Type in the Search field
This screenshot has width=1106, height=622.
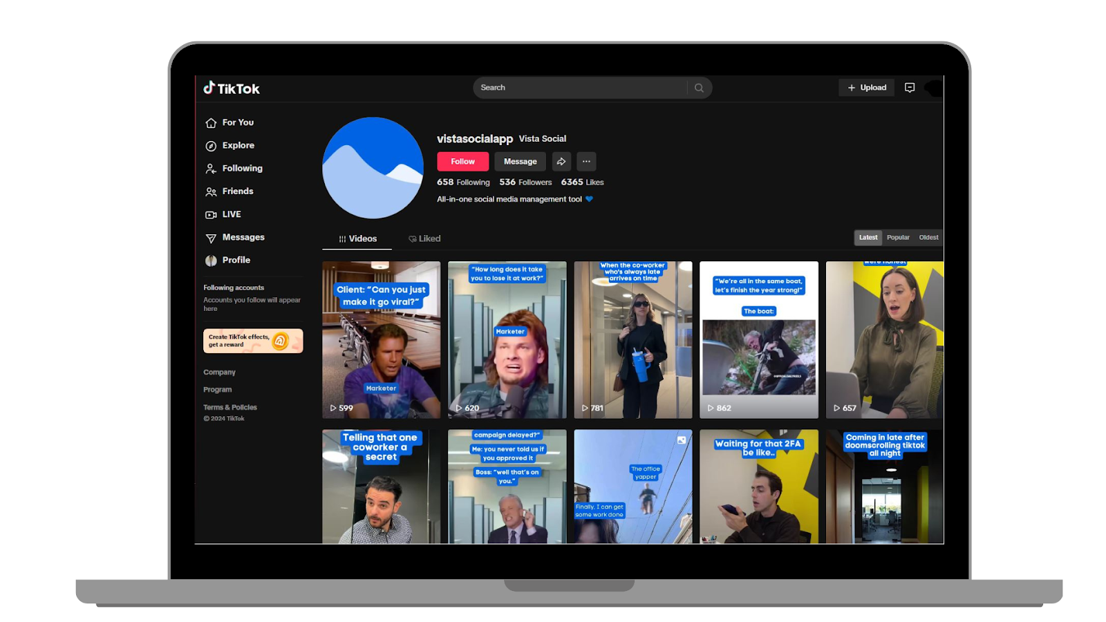[x=581, y=88]
